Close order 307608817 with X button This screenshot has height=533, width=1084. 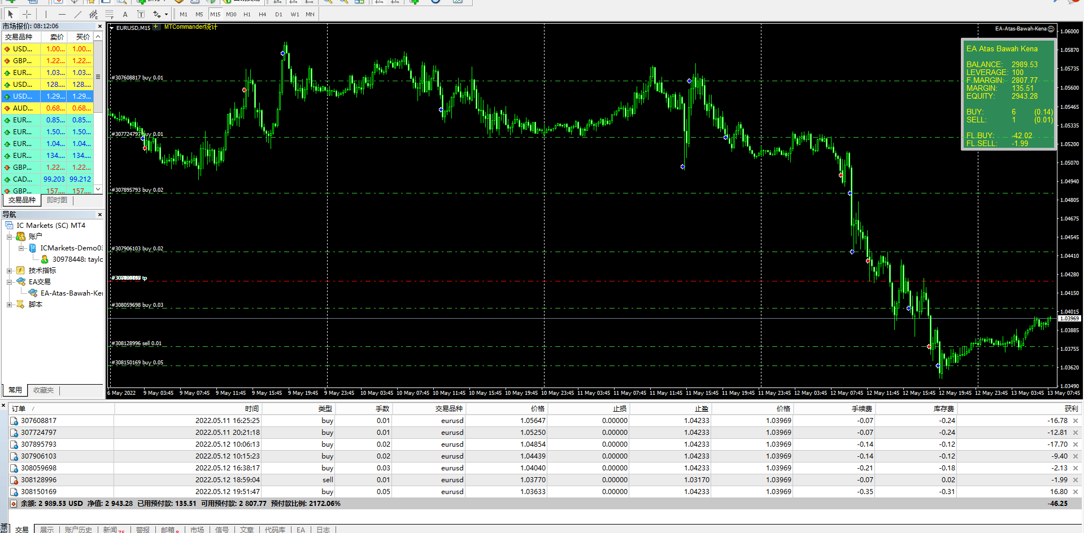point(1076,421)
